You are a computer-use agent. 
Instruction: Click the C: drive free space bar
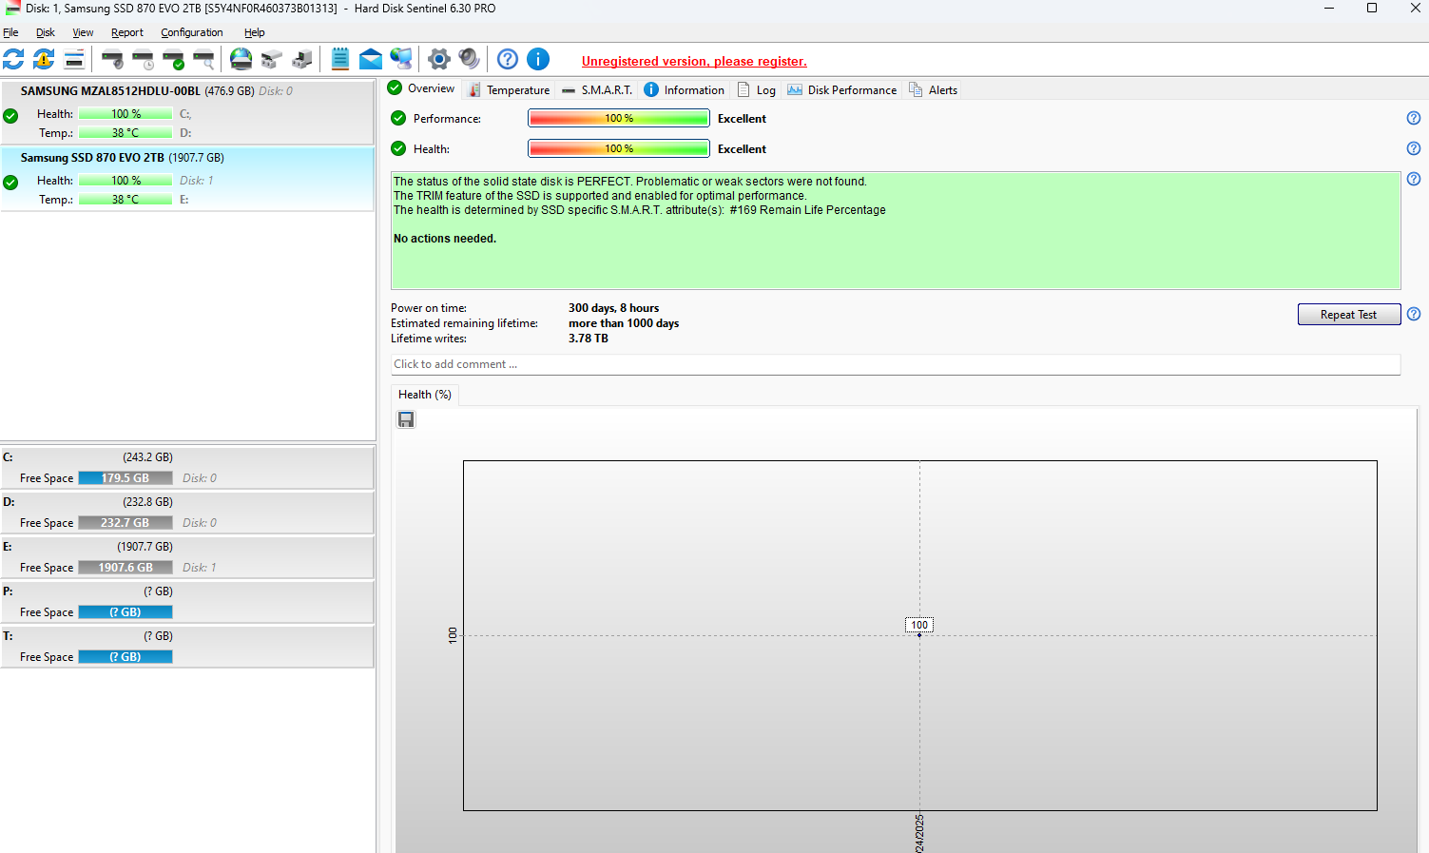point(126,478)
